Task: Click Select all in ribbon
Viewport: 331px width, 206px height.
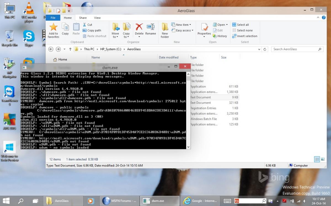Action: [241, 25]
